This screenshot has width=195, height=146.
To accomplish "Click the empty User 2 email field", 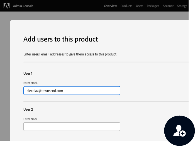I will pyautogui.click(x=72, y=126).
